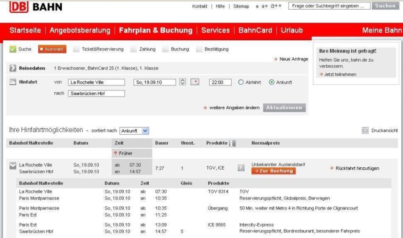Viewport: 403px width, 238px height.
Task: Click the Sitemap link
Action: 241,7
